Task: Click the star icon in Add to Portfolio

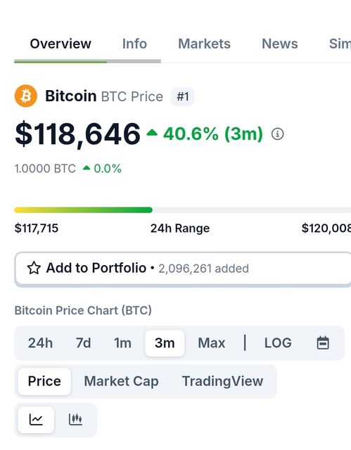Action: pos(34,268)
